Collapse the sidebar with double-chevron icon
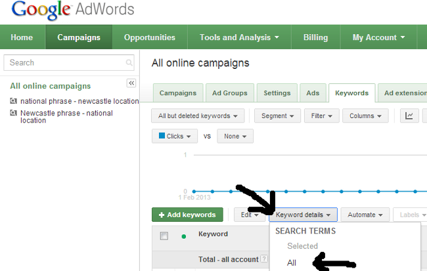 [131, 83]
